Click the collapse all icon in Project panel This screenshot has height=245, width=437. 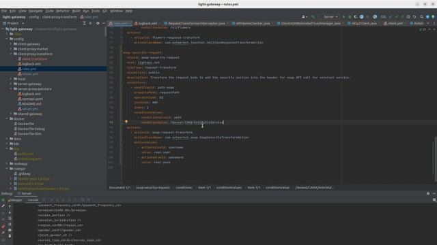[90, 23]
